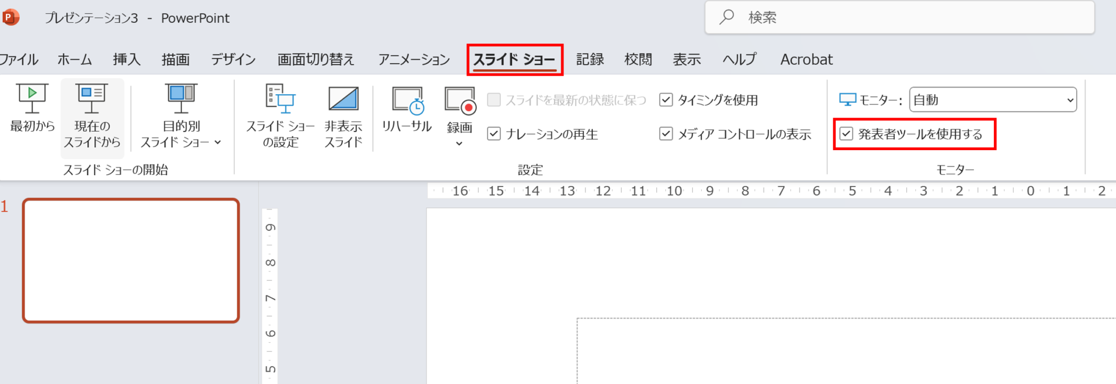The width and height of the screenshot is (1116, 384).
Task: Select slide 1 thumbnail
Action: pos(131,261)
